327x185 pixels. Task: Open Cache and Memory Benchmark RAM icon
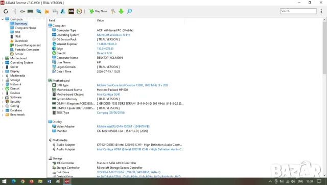(30, 11)
